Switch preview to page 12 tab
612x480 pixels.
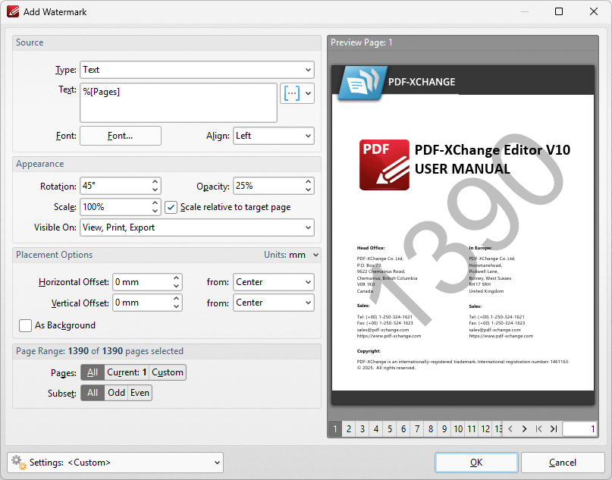tap(485, 429)
